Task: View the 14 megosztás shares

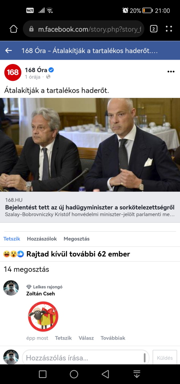Action: pyautogui.click(x=26, y=270)
